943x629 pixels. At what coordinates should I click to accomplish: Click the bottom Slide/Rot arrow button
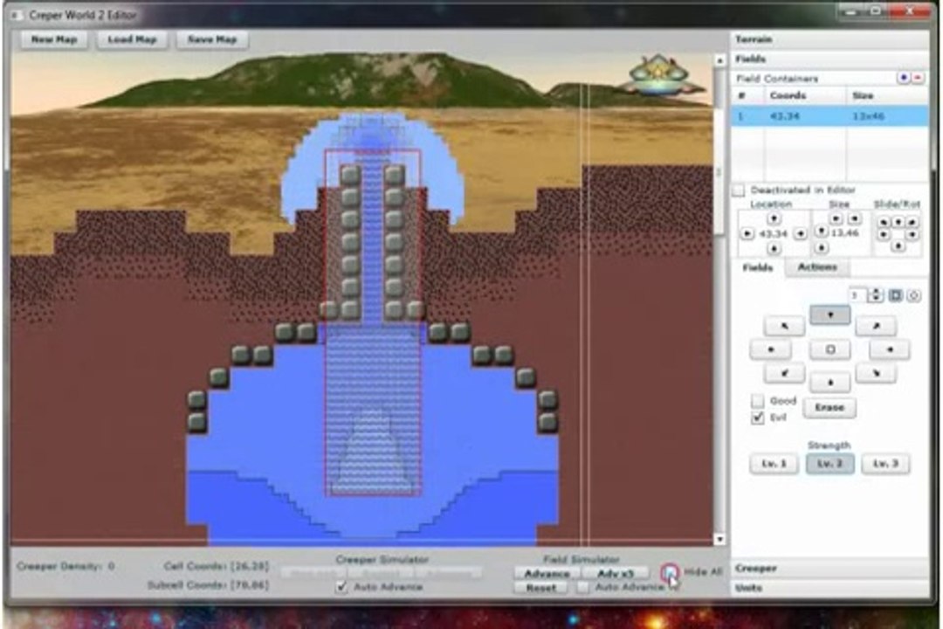pyautogui.click(x=898, y=246)
